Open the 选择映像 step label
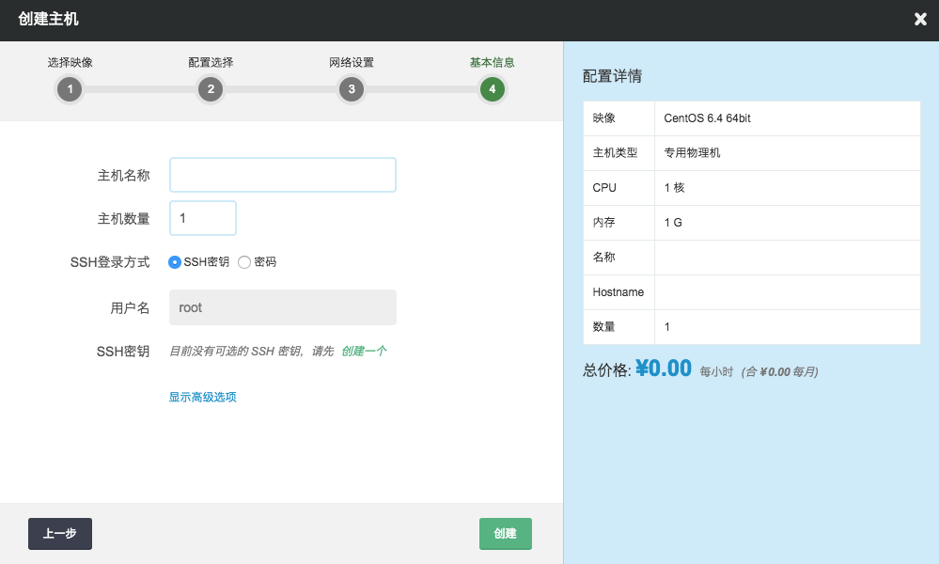The width and height of the screenshot is (939, 564). point(70,63)
